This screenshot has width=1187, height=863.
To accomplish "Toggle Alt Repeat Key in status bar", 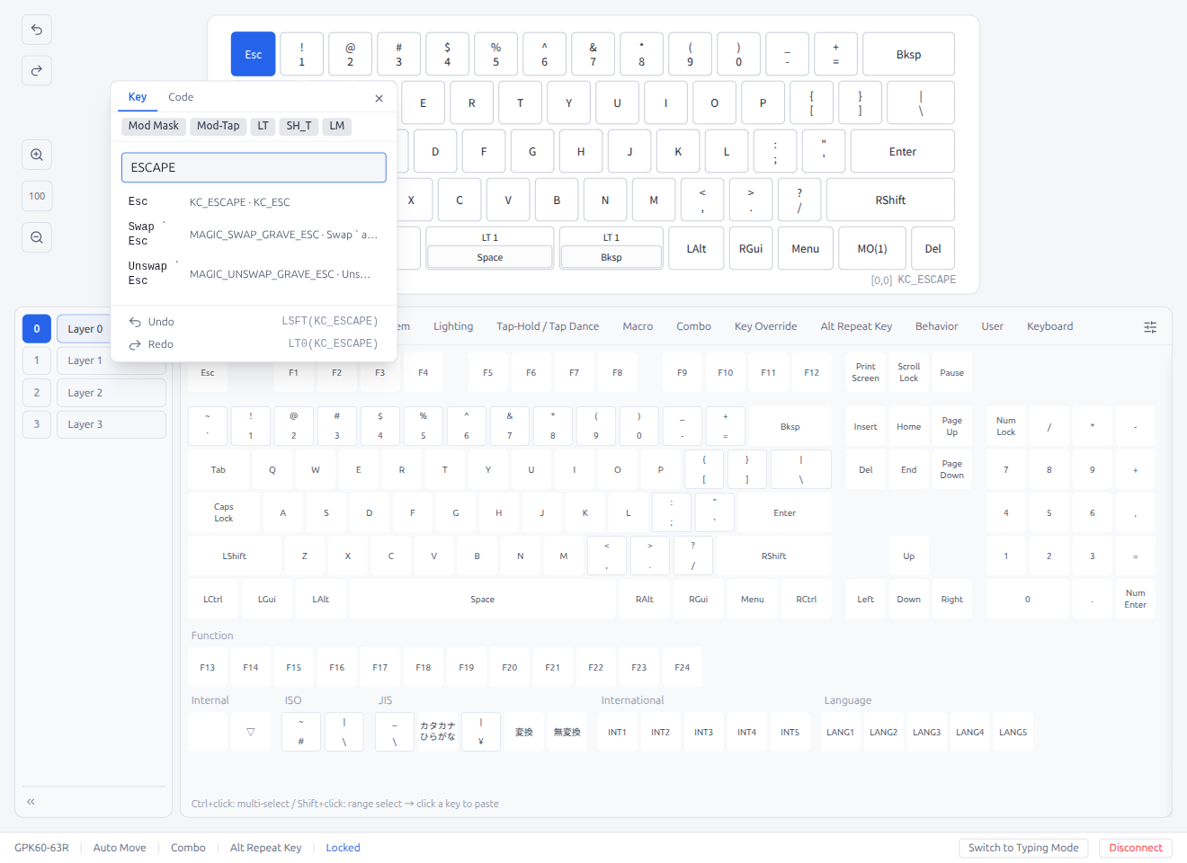I will pyautogui.click(x=265, y=848).
